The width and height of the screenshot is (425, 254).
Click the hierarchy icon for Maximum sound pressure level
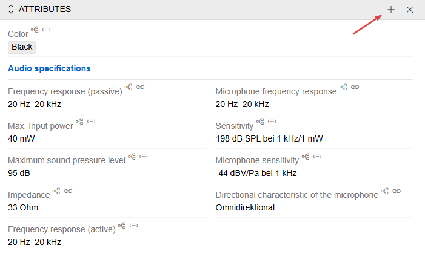[x=132, y=156]
